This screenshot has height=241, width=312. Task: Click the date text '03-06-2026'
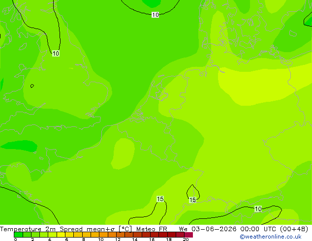[x=214, y=229]
